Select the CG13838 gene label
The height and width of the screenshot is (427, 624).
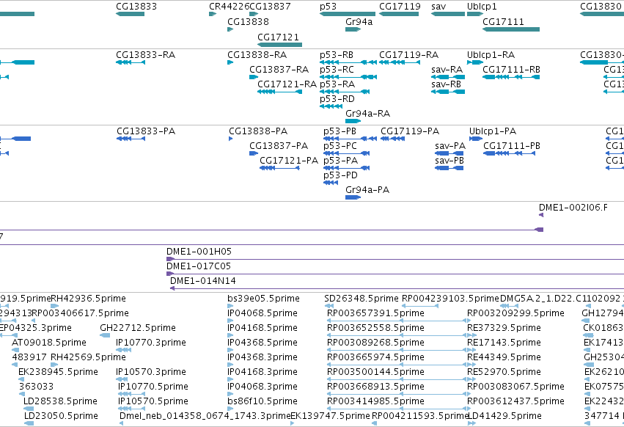tap(248, 21)
